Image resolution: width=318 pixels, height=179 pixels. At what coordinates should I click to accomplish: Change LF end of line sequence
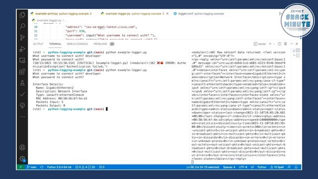click(x=252, y=167)
